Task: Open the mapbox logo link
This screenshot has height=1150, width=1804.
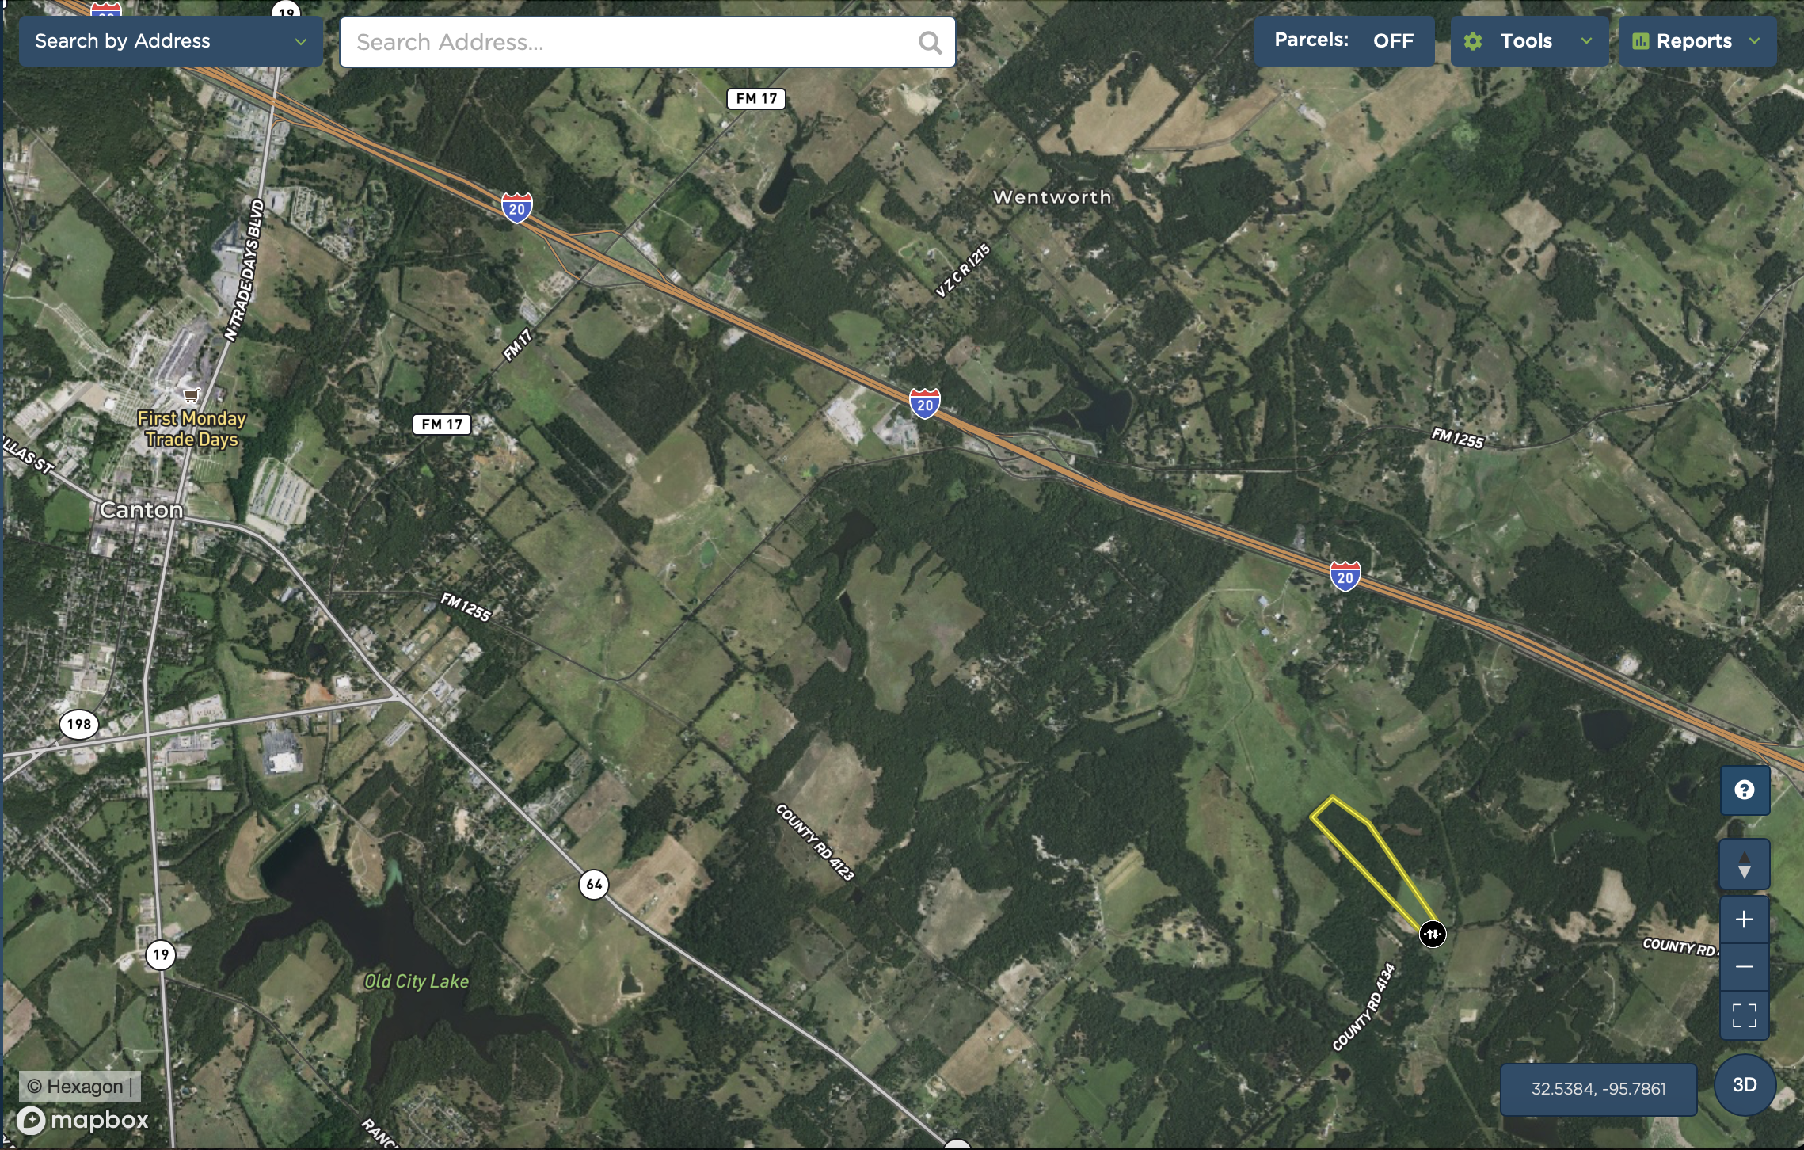Action: [x=83, y=1120]
